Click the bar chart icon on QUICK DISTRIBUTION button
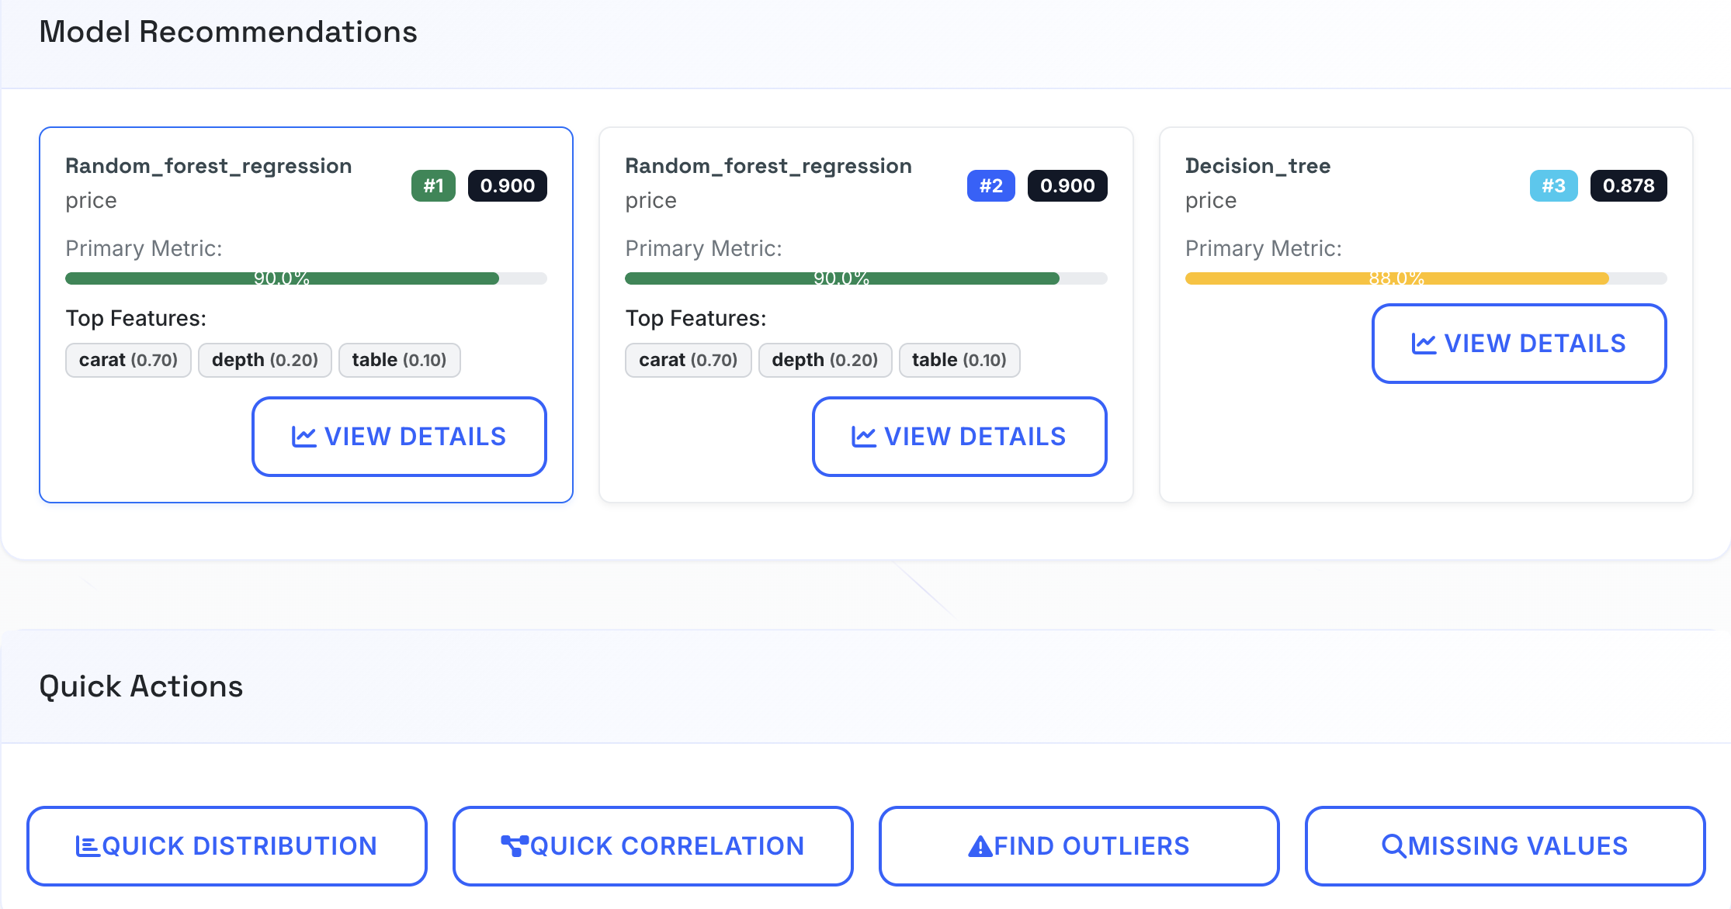 [89, 845]
